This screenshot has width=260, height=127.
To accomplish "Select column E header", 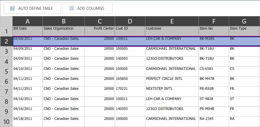I will coord(172,21).
